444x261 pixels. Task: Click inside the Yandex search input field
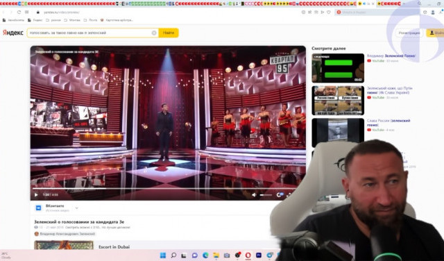[x=90, y=33]
